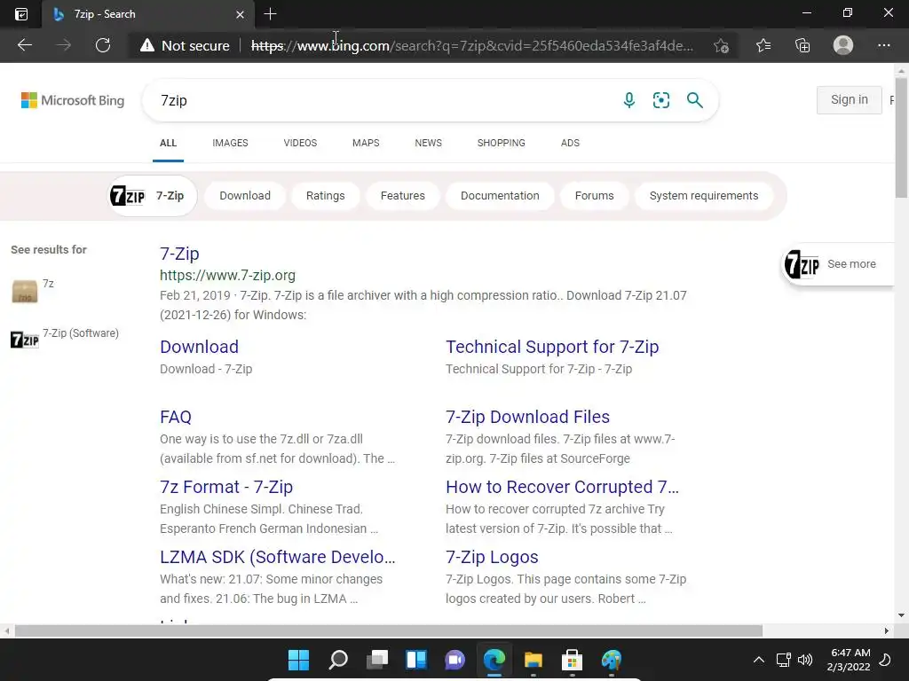Open Task View on taskbar

pos(377,660)
